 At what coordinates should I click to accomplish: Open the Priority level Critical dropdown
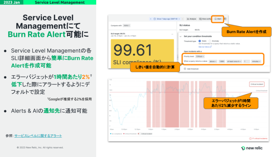pos(200,57)
